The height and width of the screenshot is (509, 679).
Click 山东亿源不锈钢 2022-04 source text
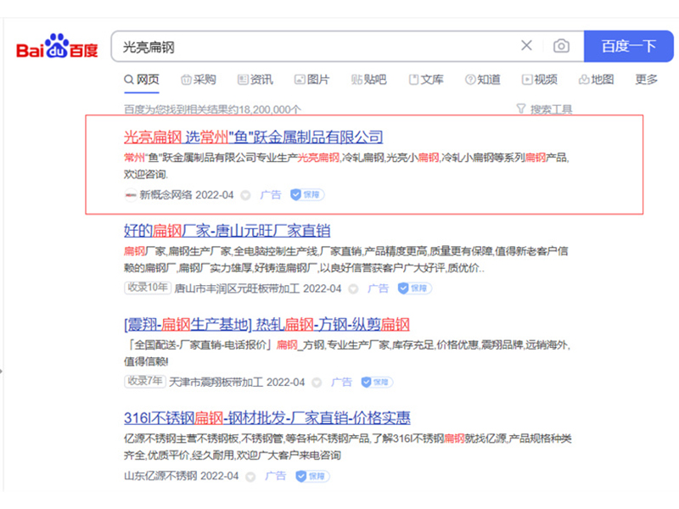181,476
